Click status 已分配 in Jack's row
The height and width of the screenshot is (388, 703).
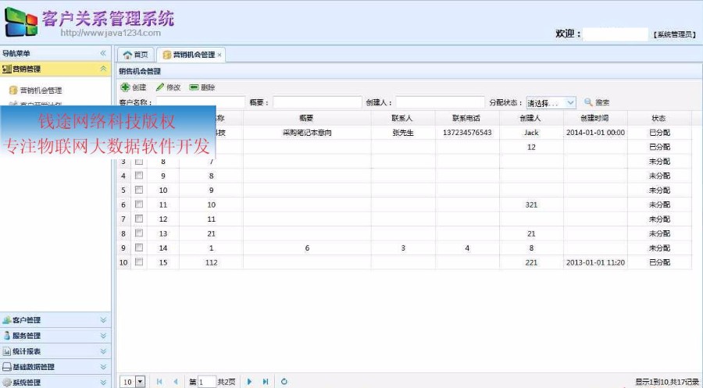coord(659,133)
